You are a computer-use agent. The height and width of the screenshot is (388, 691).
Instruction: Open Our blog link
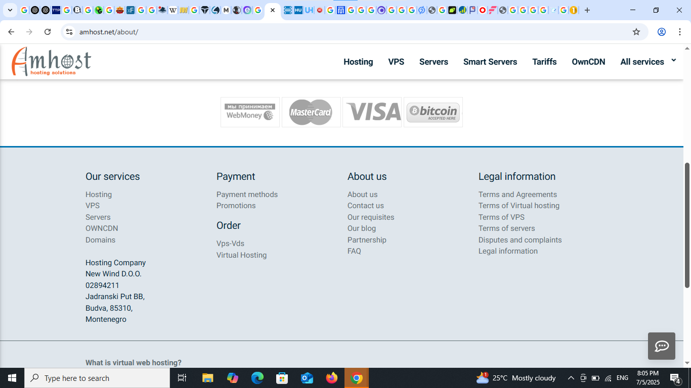tap(362, 228)
